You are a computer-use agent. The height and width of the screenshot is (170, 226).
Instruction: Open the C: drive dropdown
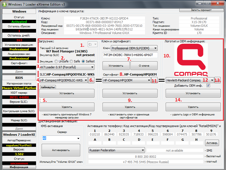[x=92, y=44]
